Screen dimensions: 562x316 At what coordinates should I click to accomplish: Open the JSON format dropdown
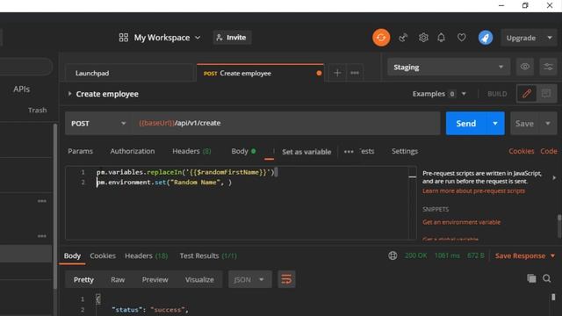point(249,279)
